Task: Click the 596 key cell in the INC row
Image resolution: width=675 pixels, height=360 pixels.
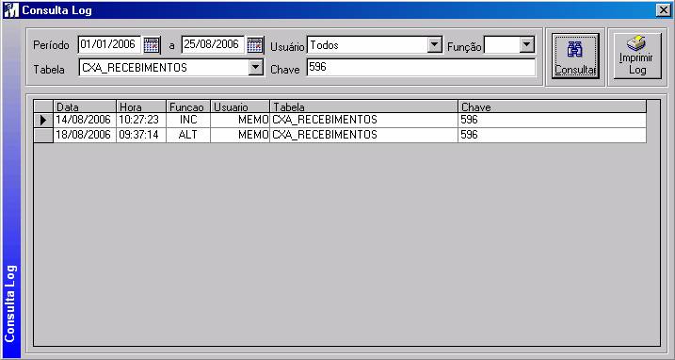Action: click(x=553, y=120)
